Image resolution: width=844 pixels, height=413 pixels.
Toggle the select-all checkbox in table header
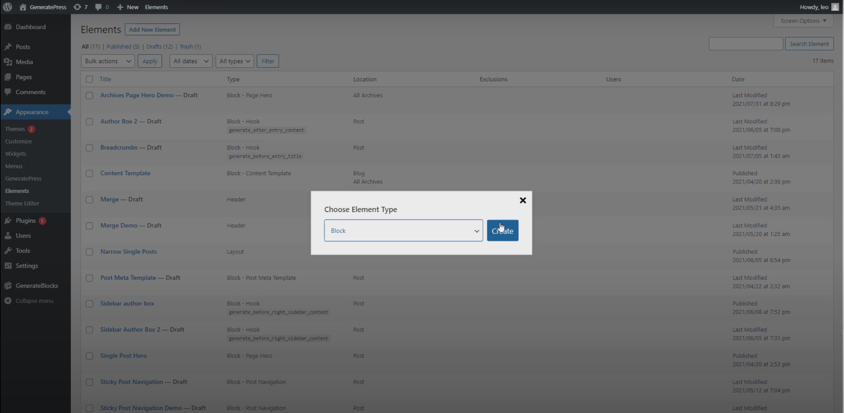coord(89,79)
